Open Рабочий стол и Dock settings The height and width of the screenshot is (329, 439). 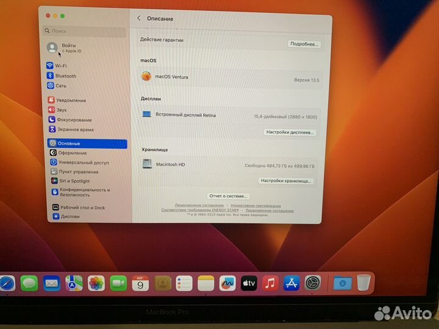click(79, 208)
